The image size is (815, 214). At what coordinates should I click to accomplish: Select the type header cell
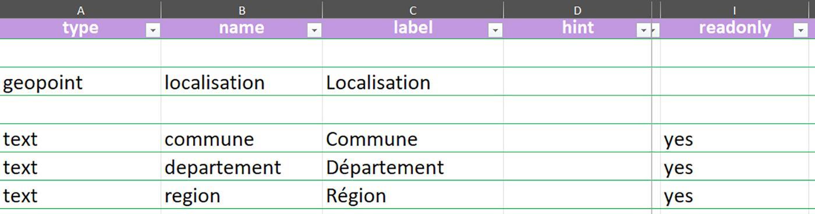click(80, 28)
